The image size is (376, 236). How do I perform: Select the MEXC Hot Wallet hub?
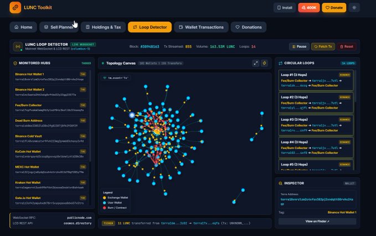pos(50,170)
